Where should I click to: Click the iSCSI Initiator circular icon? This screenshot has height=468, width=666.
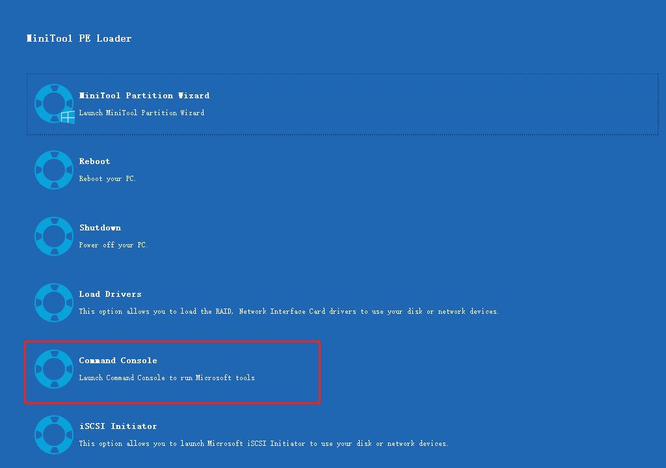tap(54, 435)
